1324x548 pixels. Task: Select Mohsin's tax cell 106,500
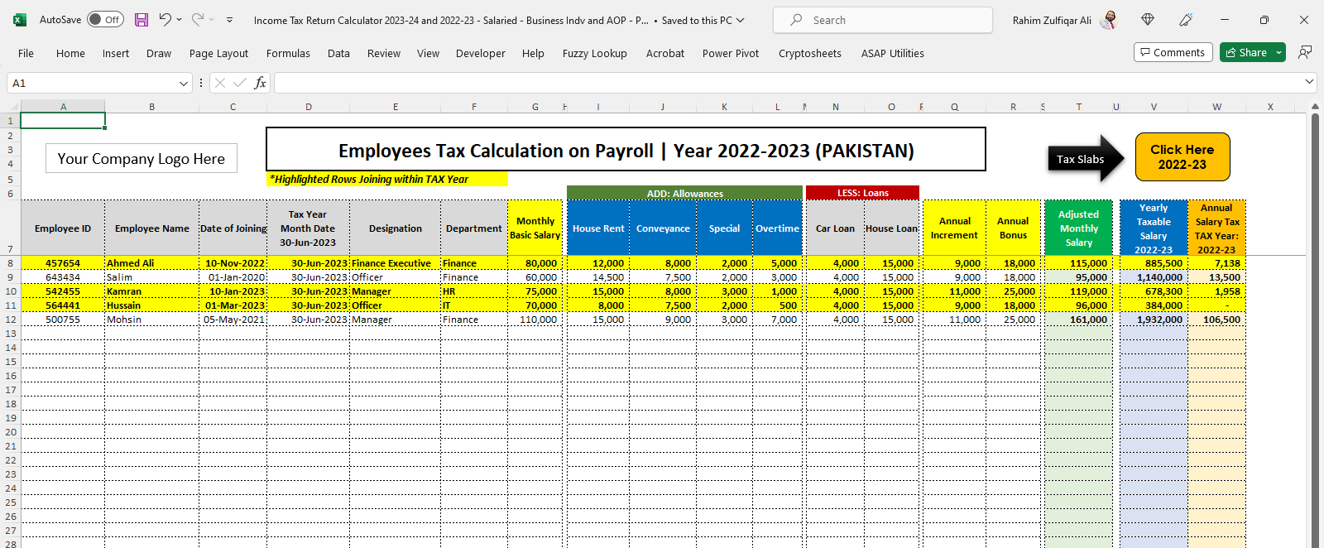(1216, 320)
